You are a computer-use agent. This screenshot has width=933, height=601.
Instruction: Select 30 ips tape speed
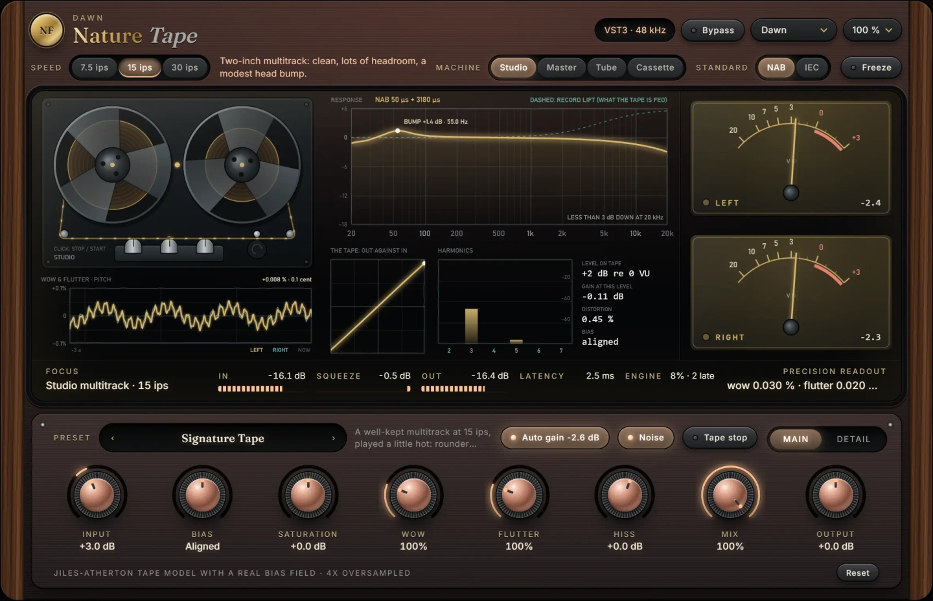coord(185,67)
